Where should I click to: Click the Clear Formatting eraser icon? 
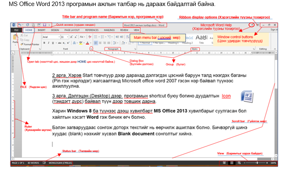(x=90, y=37)
